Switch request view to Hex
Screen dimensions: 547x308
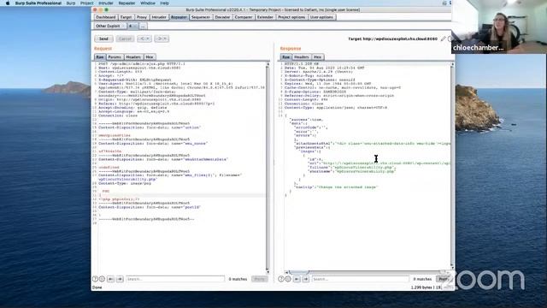(150, 57)
